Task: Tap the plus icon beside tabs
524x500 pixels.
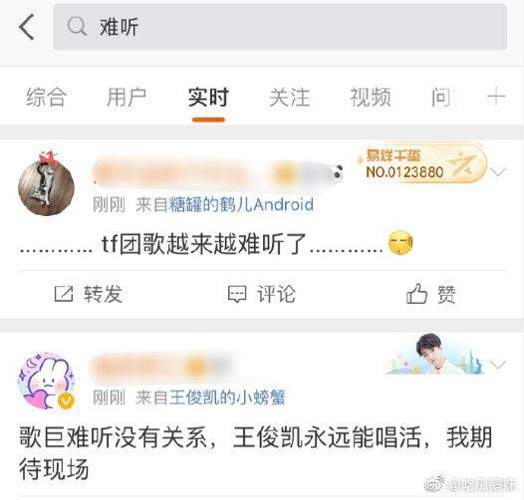Action: coord(496,98)
